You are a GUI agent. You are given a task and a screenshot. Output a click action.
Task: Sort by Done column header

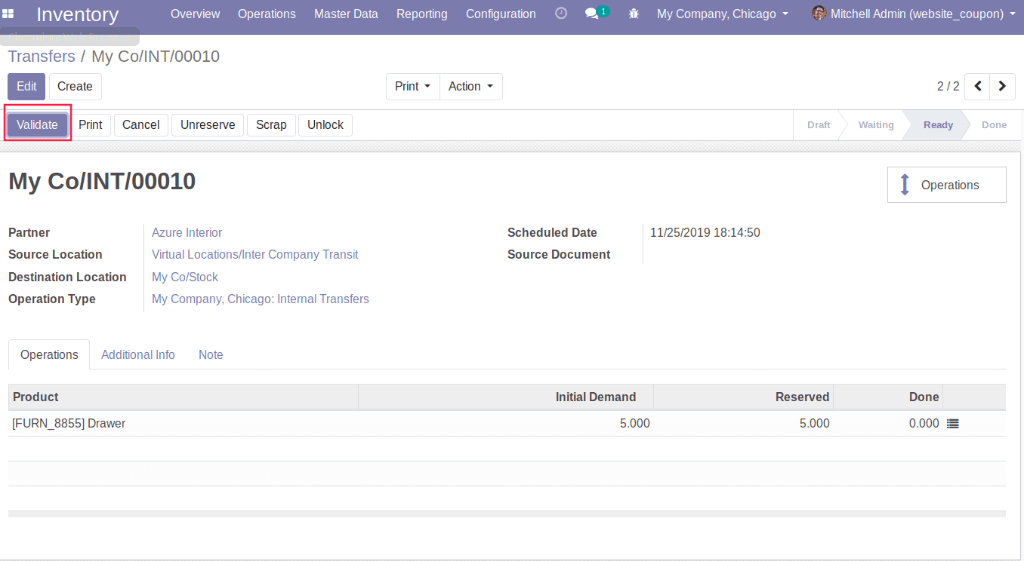888,397
